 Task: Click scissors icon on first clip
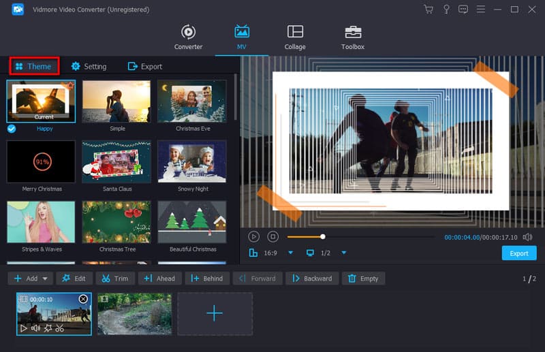coord(60,328)
